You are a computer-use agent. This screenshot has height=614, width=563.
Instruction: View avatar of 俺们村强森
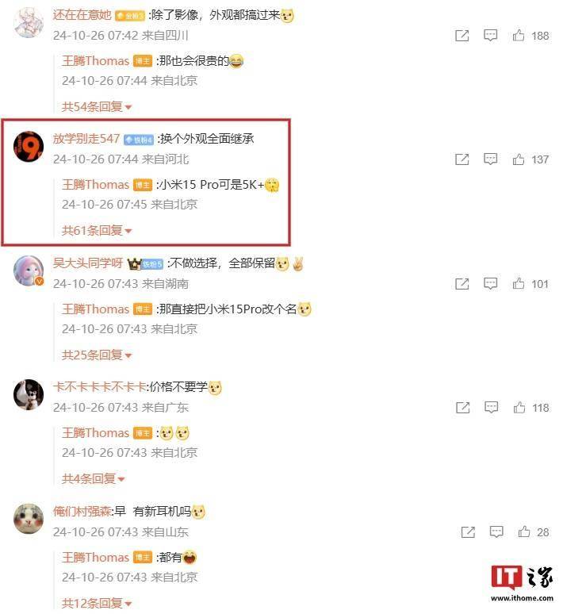[29, 519]
